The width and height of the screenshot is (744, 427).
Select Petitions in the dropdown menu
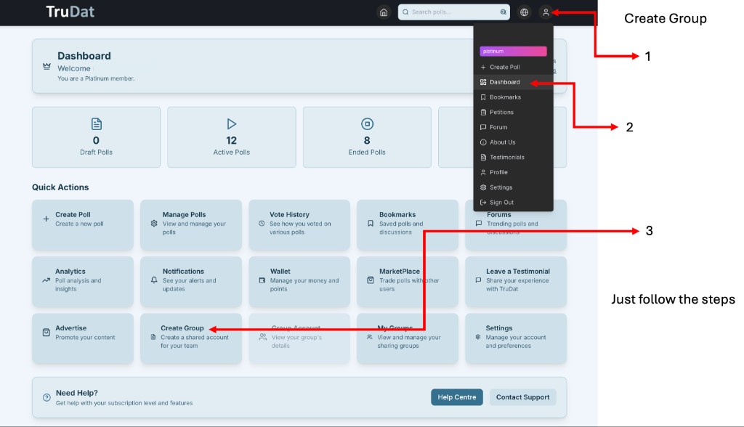coord(514,113)
